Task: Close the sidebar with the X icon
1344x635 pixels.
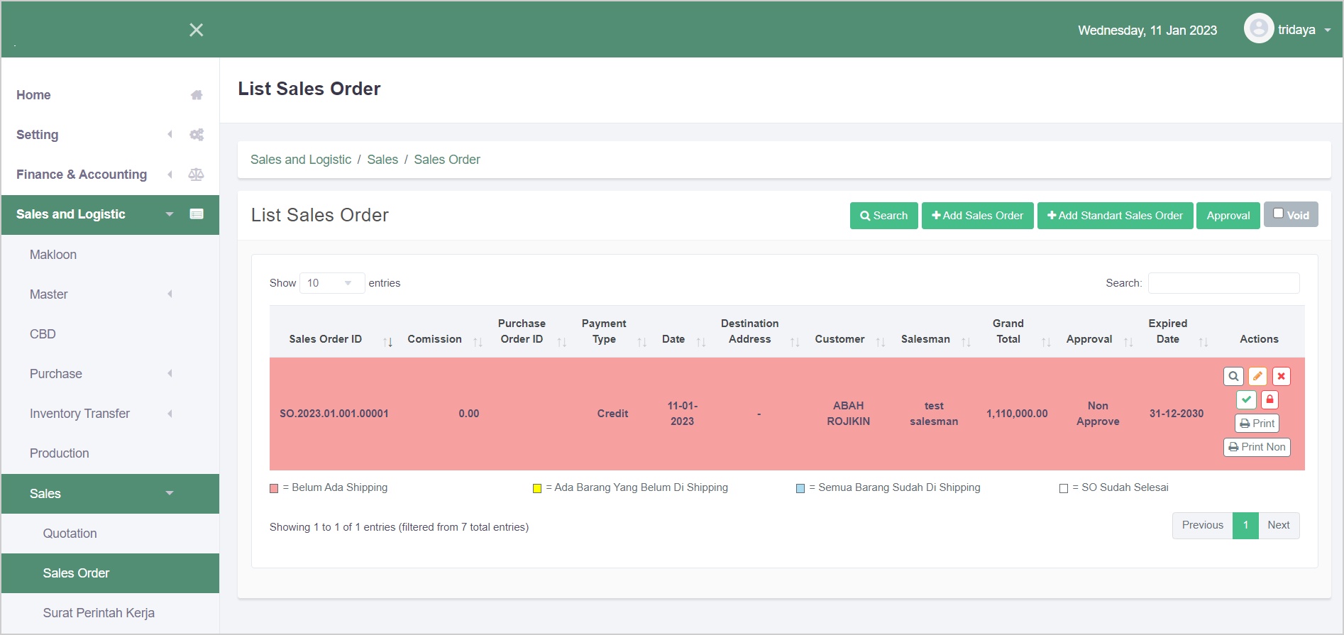Action: (x=197, y=30)
